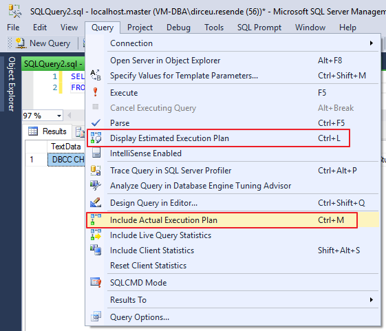Toggle Include Actual Execution Plan
Viewport: 386px width, 331px height.
[x=232, y=220]
